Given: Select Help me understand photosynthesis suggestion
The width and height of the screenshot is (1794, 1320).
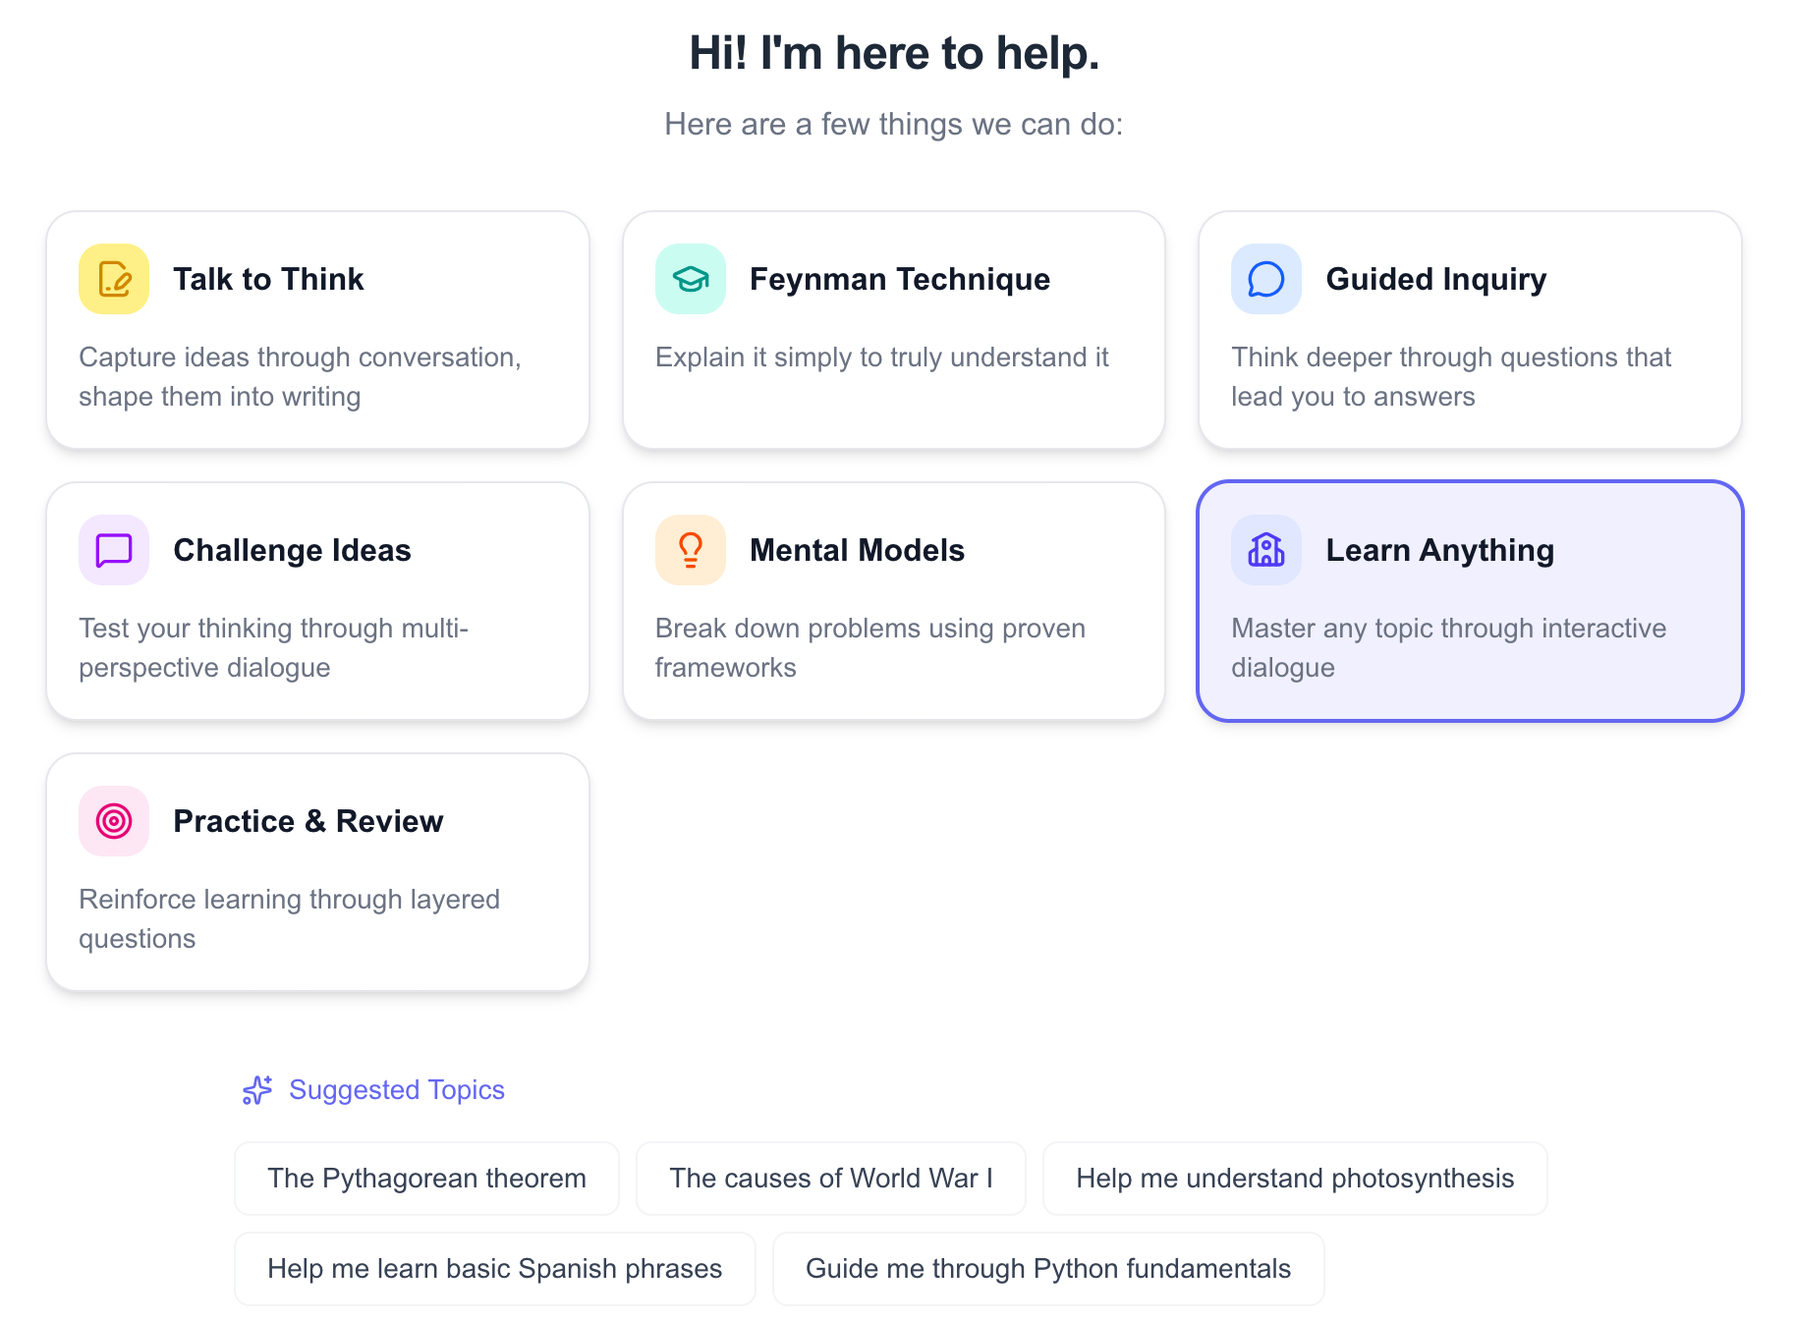Looking at the screenshot, I should 1295,1179.
